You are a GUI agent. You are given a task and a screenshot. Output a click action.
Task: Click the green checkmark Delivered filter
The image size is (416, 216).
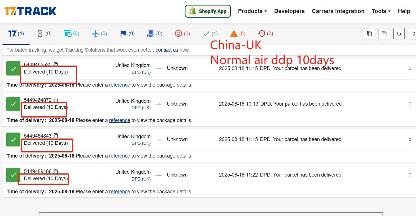coord(207,33)
